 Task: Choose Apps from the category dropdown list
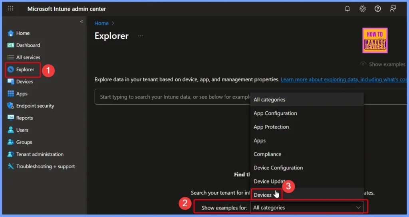click(x=307, y=140)
